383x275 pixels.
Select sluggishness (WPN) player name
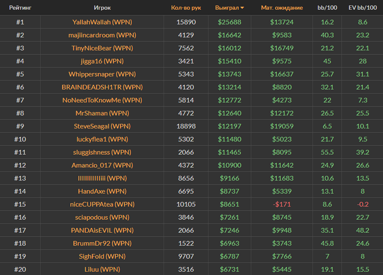[x=102, y=153]
